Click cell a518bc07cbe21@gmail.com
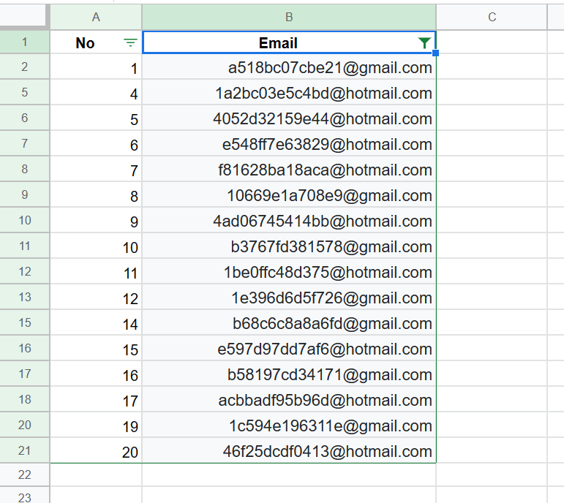The height and width of the screenshot is (503, 564). tap(289, 67)
